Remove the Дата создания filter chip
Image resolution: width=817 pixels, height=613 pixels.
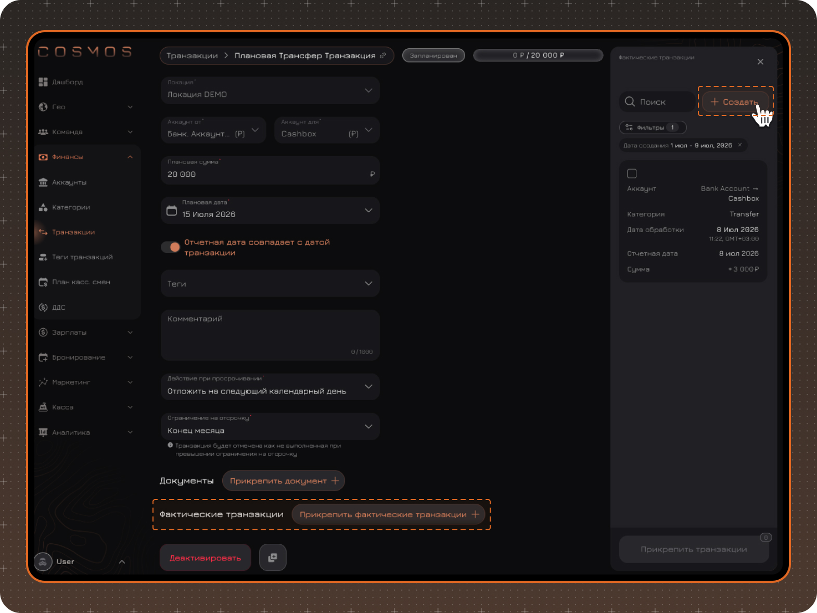(x=740, y=145)
